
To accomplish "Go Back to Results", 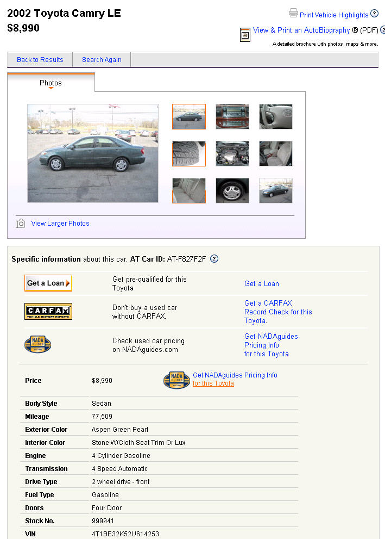I will [x=40, y=59].
